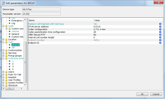Click the dialog title bar app icon
The image size is (165, 99).
click(3, 3)
